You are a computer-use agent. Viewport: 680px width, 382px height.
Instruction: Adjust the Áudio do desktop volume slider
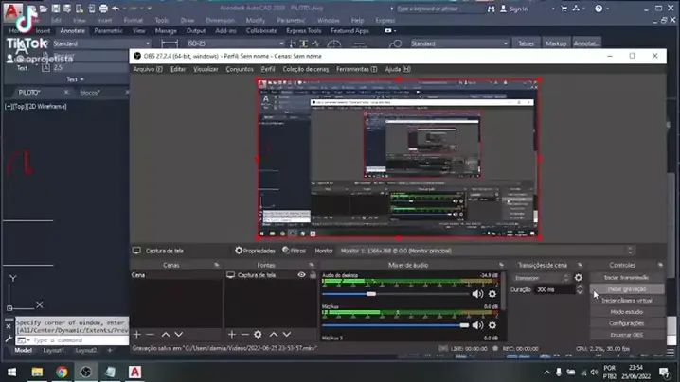pyautogui.click(x=371, y=294)
